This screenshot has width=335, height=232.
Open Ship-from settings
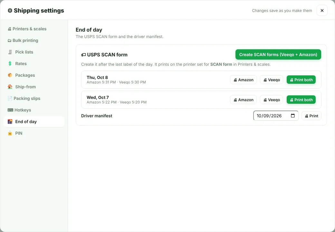tap(34, 87)
